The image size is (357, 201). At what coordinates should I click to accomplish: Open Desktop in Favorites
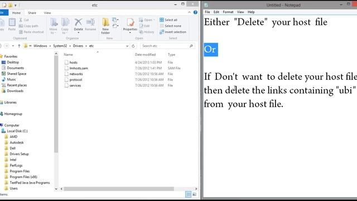[x=13, y=62]
